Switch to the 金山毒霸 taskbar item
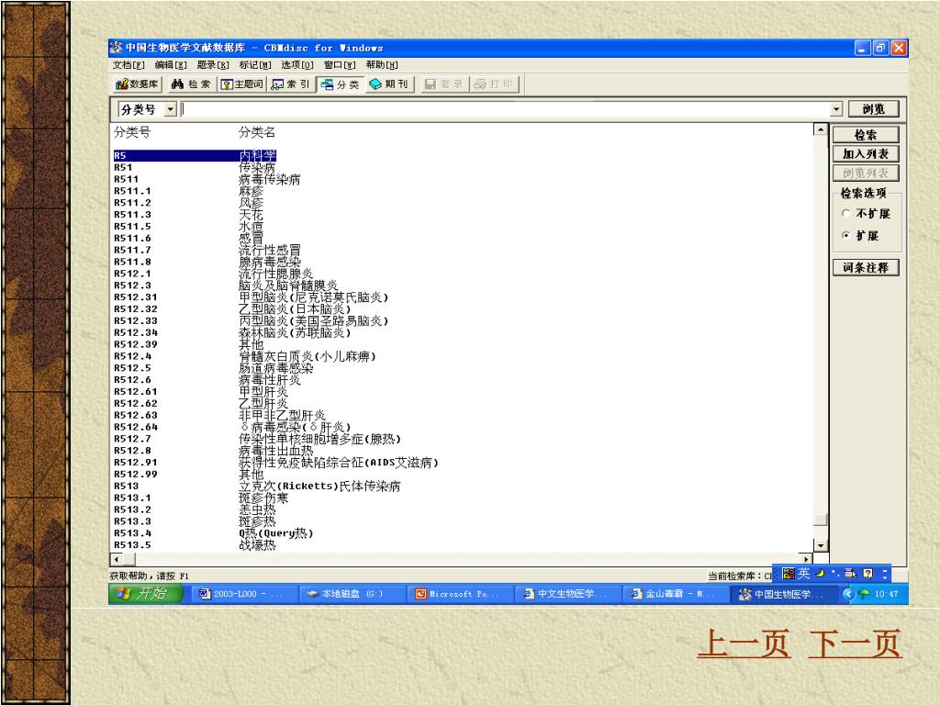Screen dimensions: 940x705 coord(676,594)
